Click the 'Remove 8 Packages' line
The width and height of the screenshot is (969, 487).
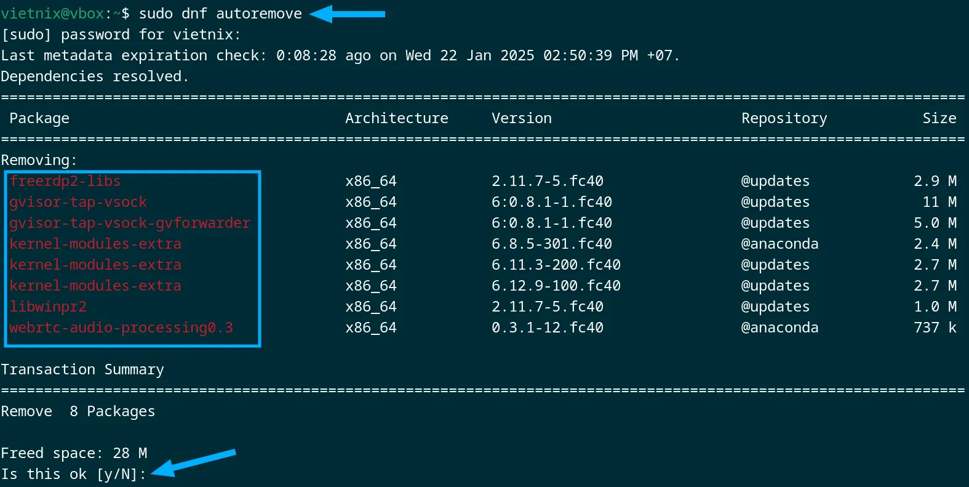pyautogui.click(x=78, y=411)
